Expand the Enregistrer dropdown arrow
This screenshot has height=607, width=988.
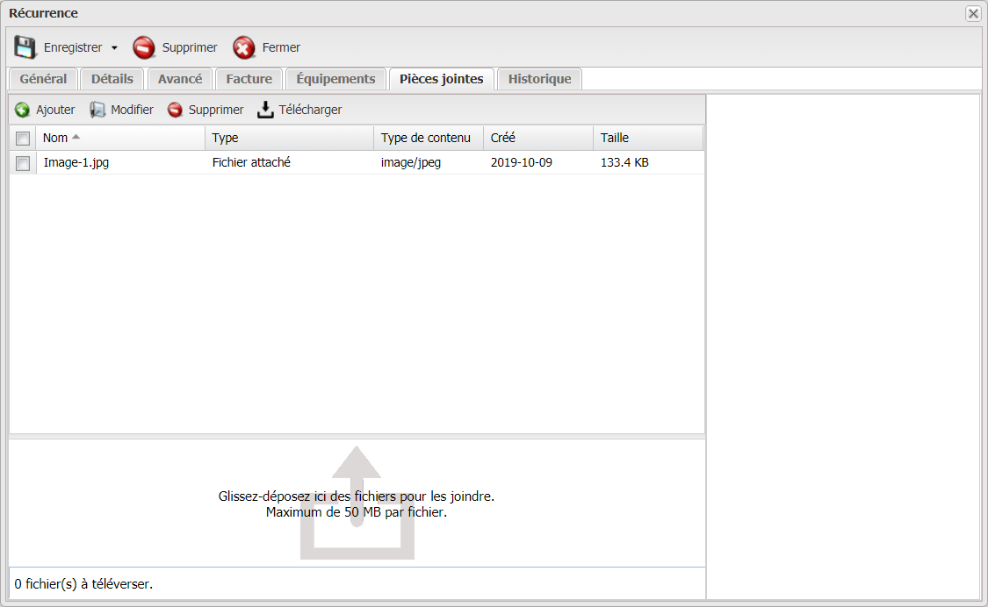114,48
